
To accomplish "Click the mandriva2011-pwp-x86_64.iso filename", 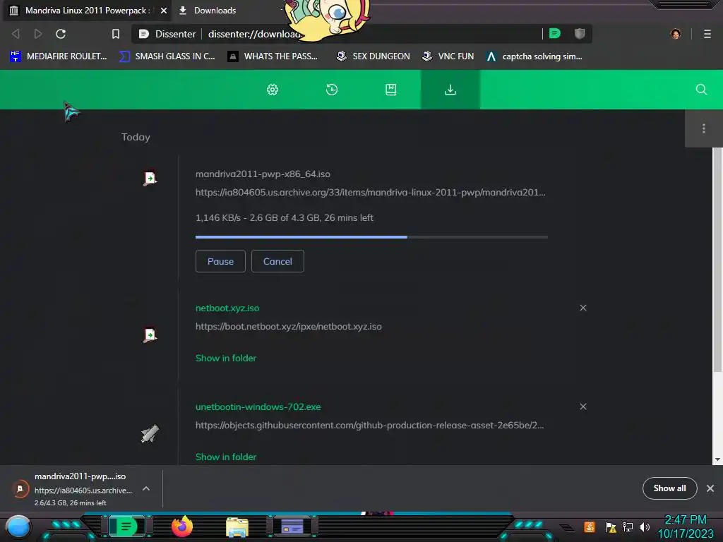I will click(x=263, y=174).
